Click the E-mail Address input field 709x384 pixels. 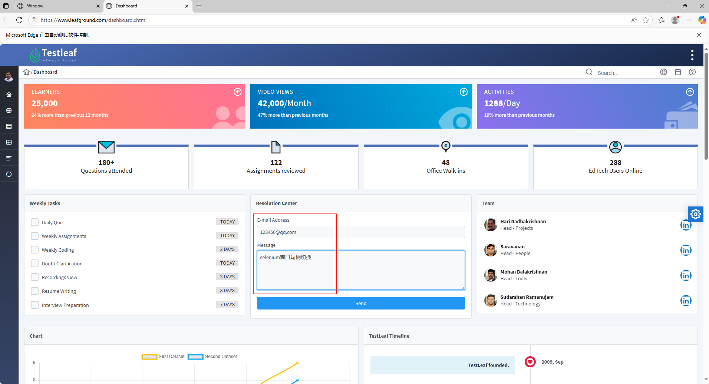pos(361,232)
